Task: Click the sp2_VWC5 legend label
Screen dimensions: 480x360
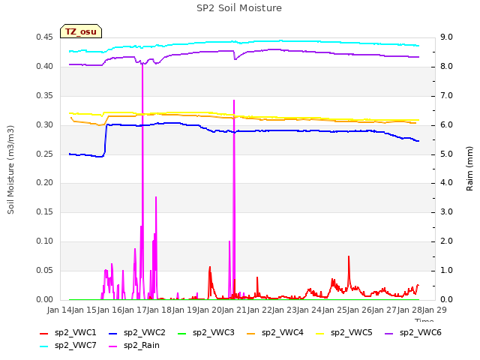Action: click(352, 332)
